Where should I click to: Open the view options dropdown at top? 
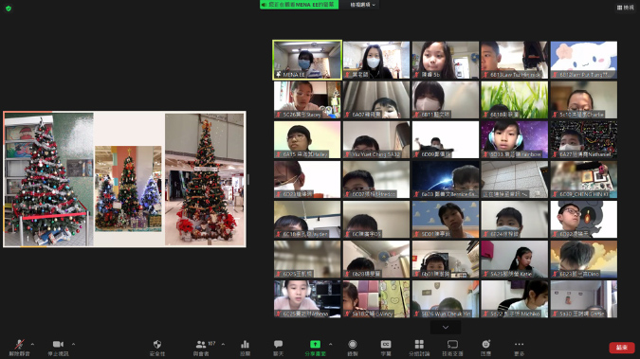click(362, 5)
